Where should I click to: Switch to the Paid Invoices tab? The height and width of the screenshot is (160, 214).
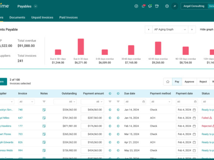coord(68,17)
